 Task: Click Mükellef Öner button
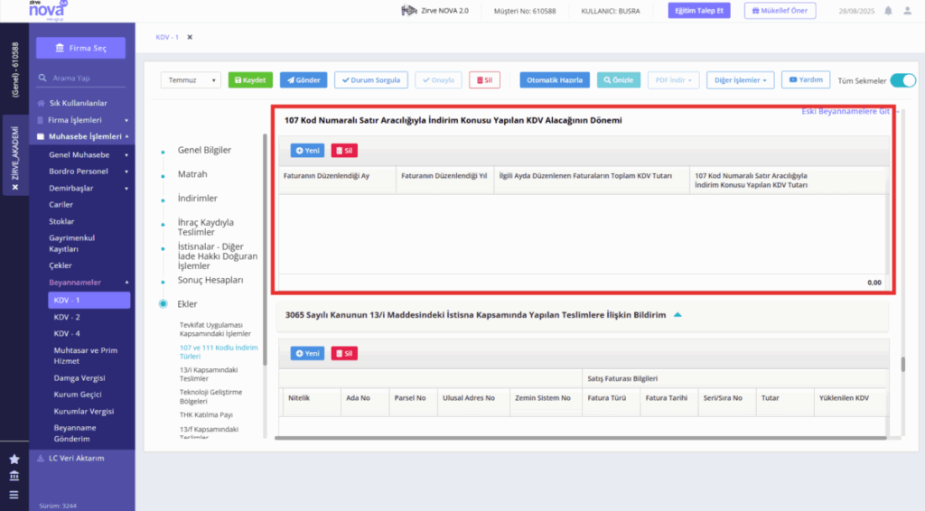pos(780,11)
